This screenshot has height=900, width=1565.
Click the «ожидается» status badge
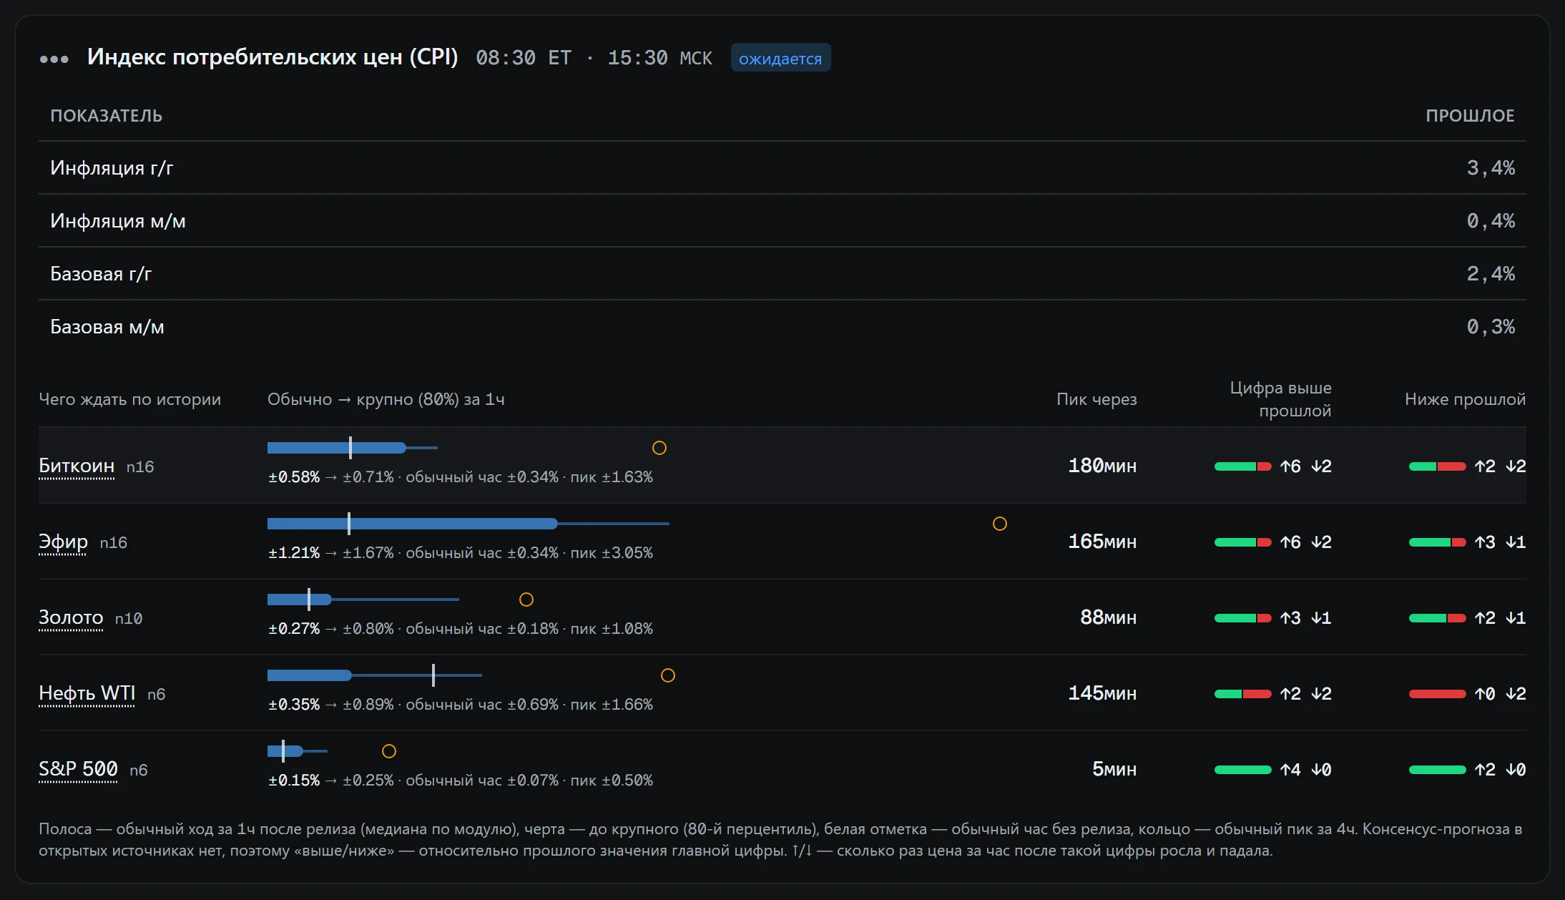[x=780, y=58]
